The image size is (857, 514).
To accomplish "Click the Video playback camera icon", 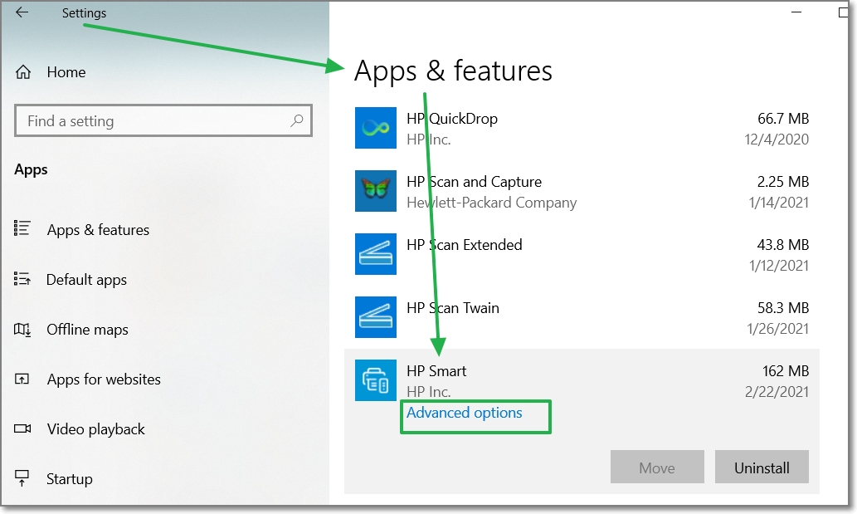I will tap(22, 428).
